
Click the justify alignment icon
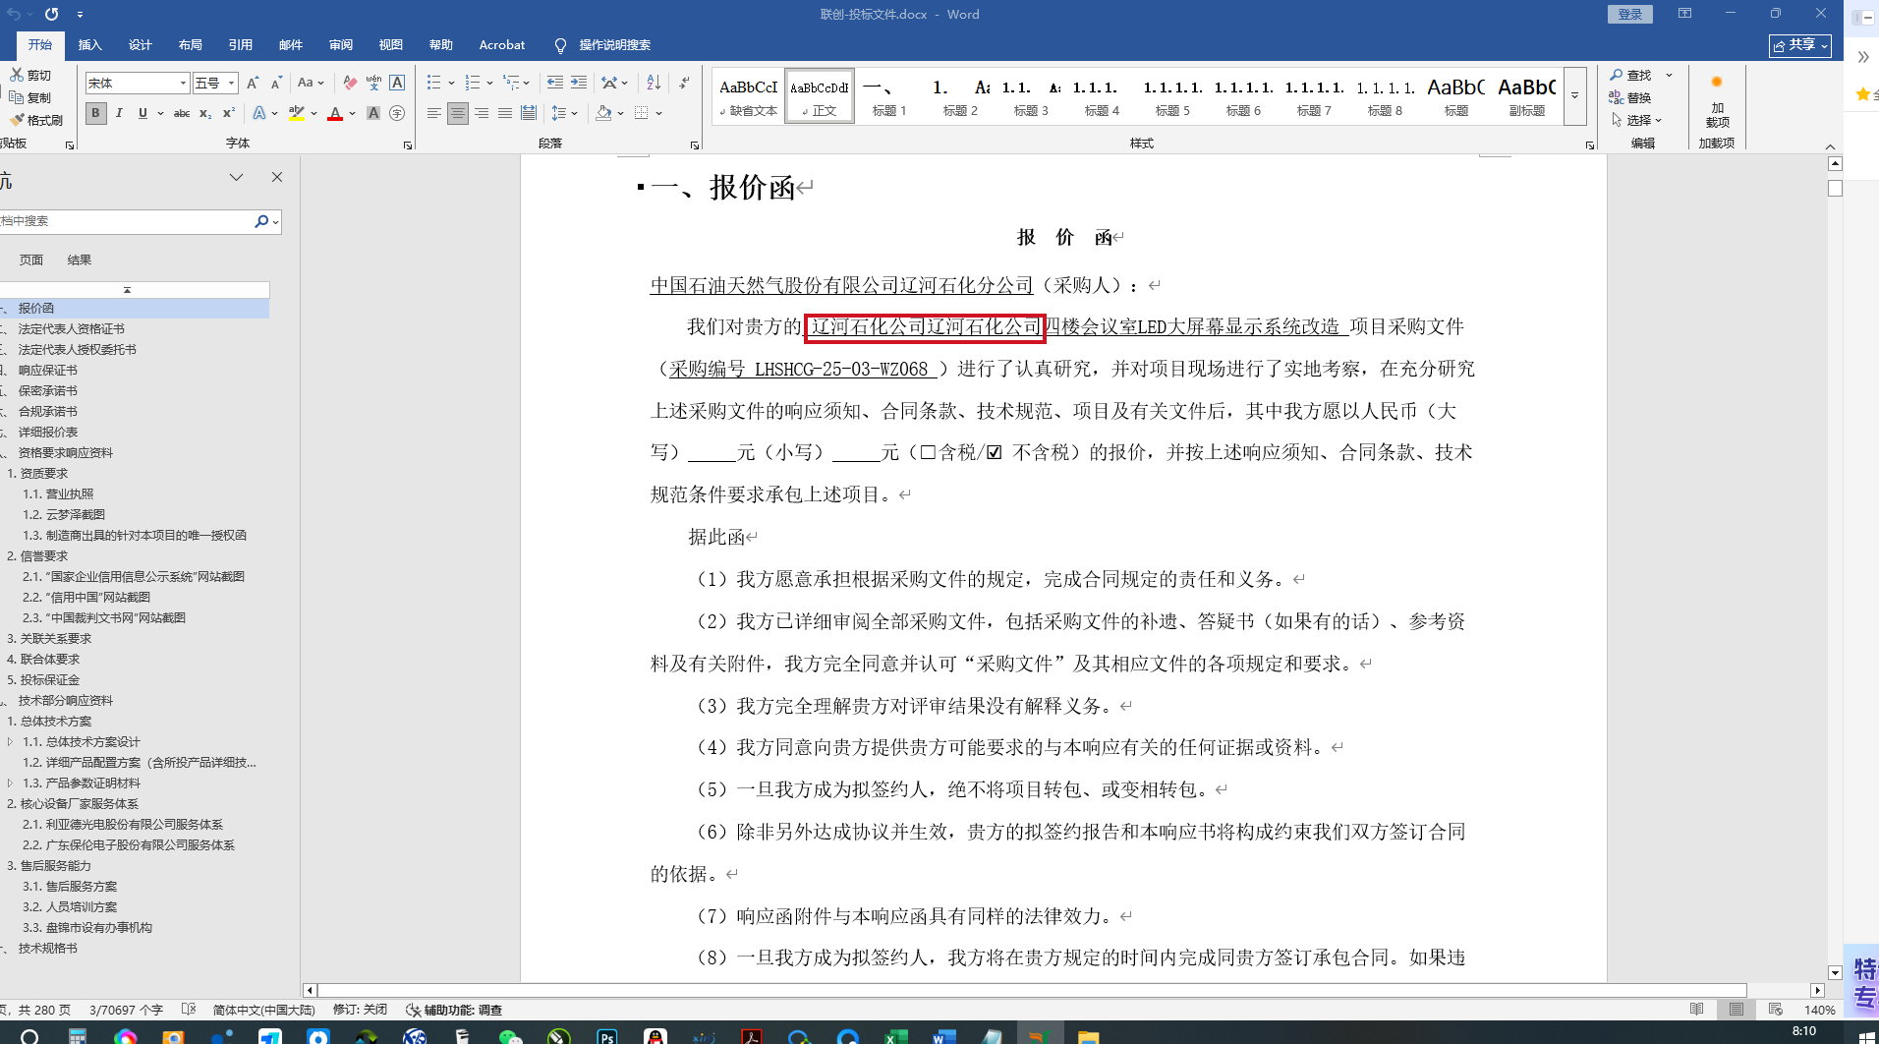pyautogui.click(x=505, y=114)
